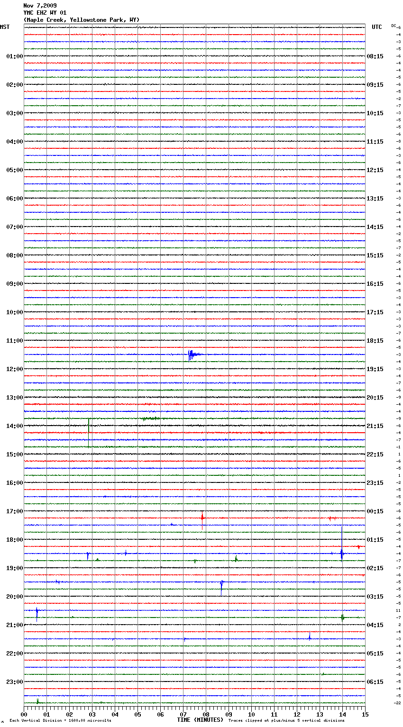Click green event near minute 9.3 on 18:45 trace
Viewport: 403px width, 727px height.
[x=236, y=559]
